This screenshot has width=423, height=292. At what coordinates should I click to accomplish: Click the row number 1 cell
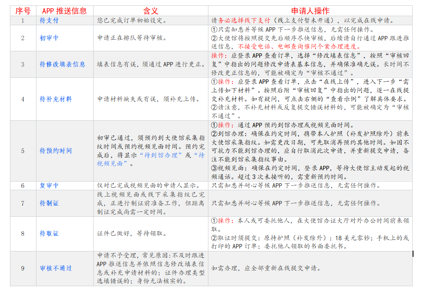pos(23,20)
